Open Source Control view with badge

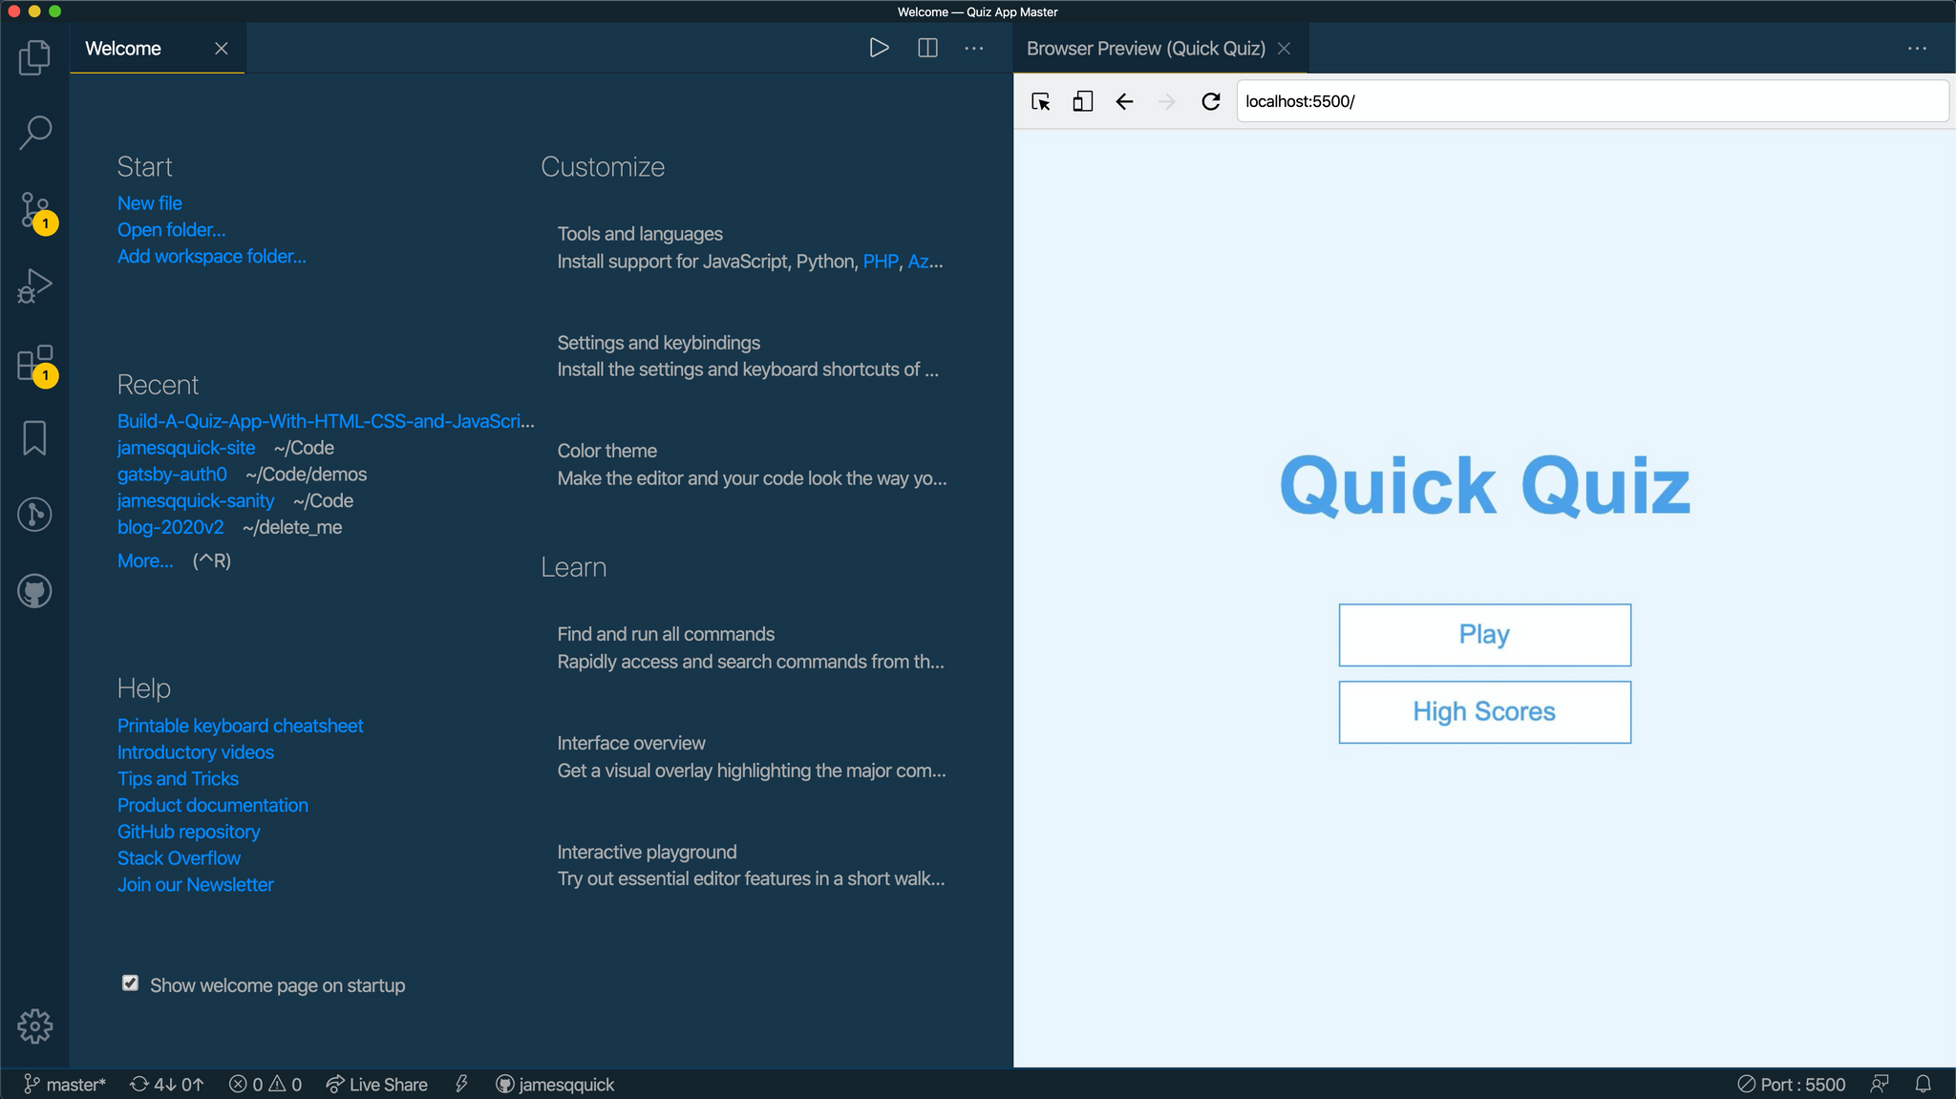coord(34,209)
